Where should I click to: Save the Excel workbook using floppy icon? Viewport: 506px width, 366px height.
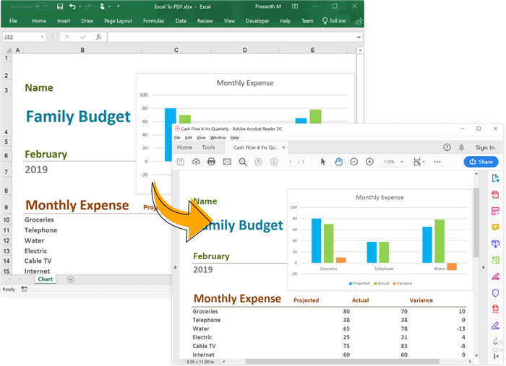tap(58, 6)
